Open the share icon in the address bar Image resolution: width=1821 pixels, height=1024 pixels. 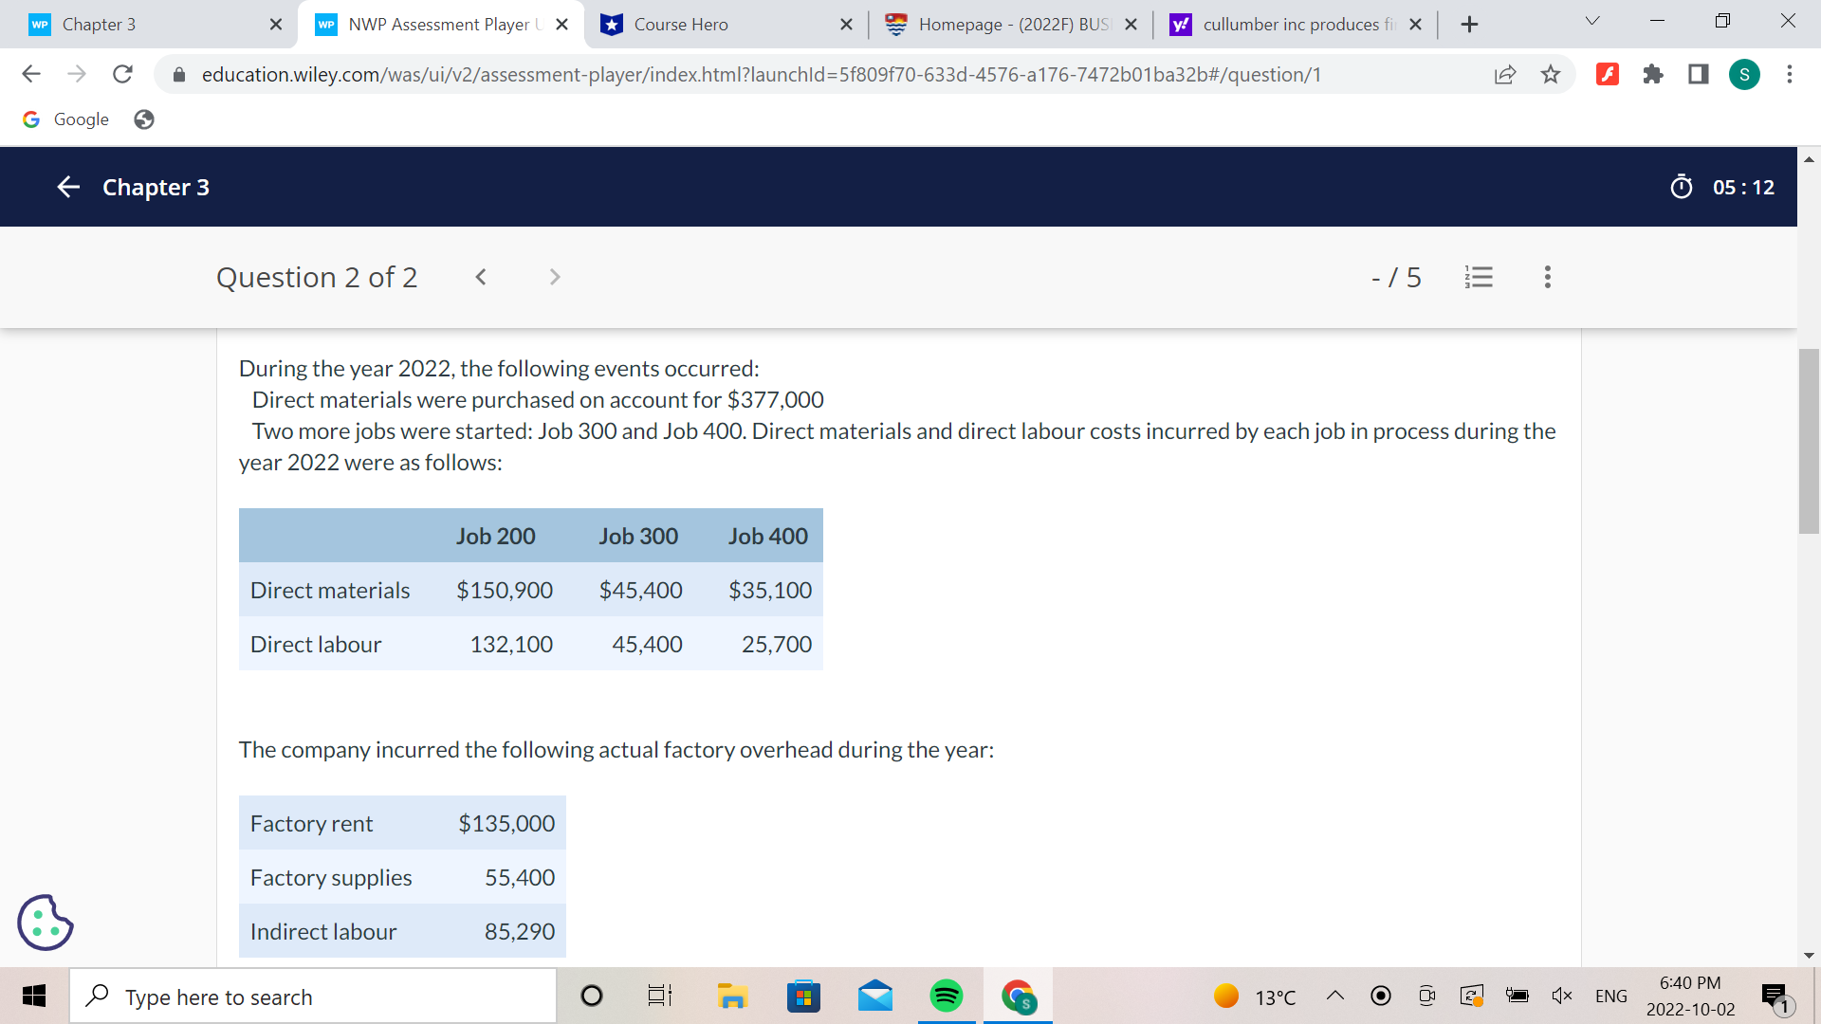1506,74
